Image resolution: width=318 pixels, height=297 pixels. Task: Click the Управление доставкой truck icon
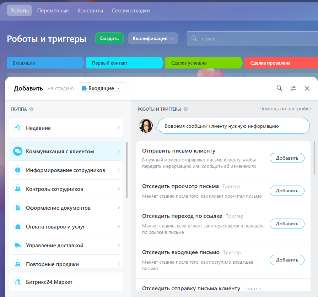pyautogui.click(x=18, y=245)
